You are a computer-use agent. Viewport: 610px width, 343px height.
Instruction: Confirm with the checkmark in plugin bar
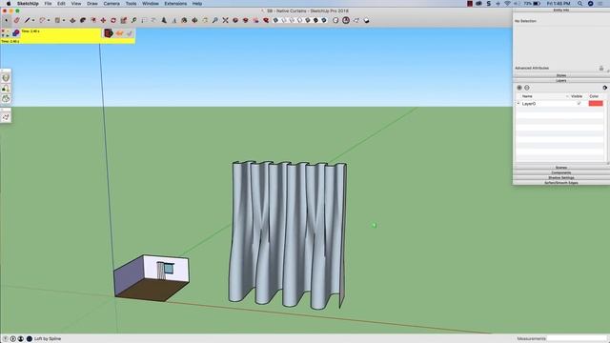[x=130, y=33]
